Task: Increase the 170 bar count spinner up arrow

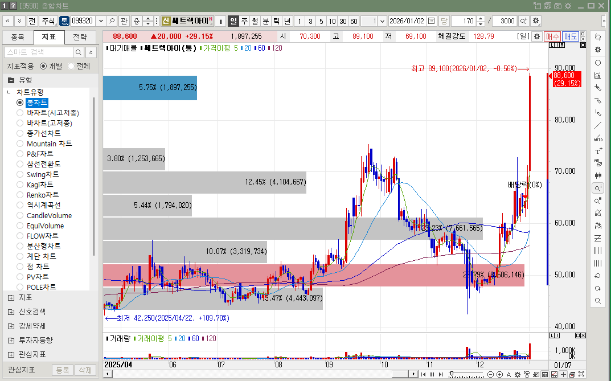Action: pos(481,19)
